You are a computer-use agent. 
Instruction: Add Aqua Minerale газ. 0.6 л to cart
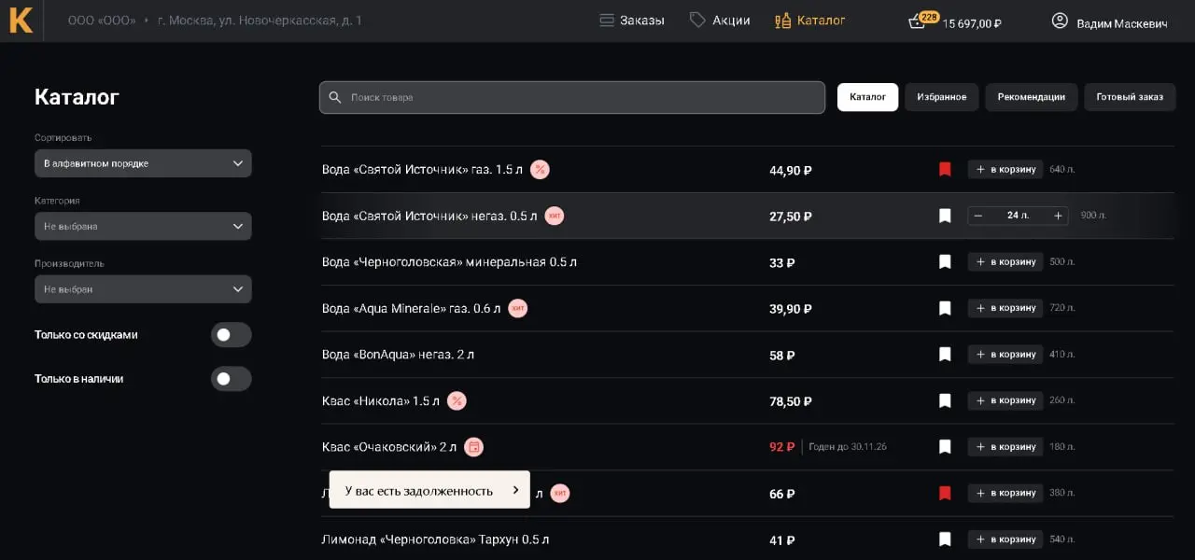point(1005,308)
